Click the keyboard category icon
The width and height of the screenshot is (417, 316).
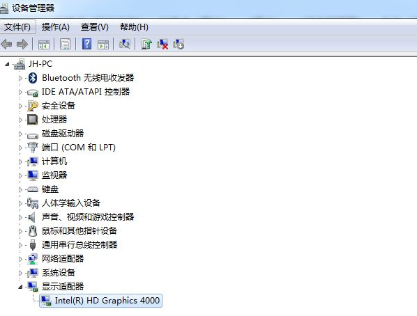[33, 189]
